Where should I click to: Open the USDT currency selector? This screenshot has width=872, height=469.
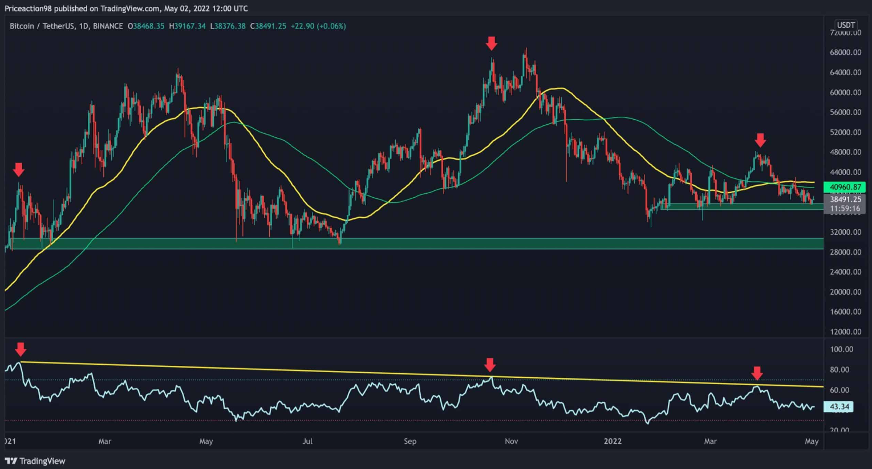(845, 25)
